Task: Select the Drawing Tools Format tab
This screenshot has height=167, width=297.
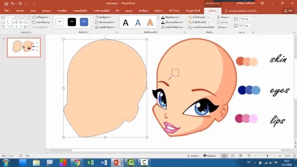Action: 213,11
